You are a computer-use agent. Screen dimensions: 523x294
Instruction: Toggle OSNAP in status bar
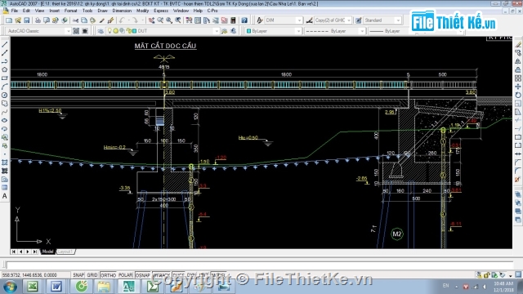tap(143, 275)
